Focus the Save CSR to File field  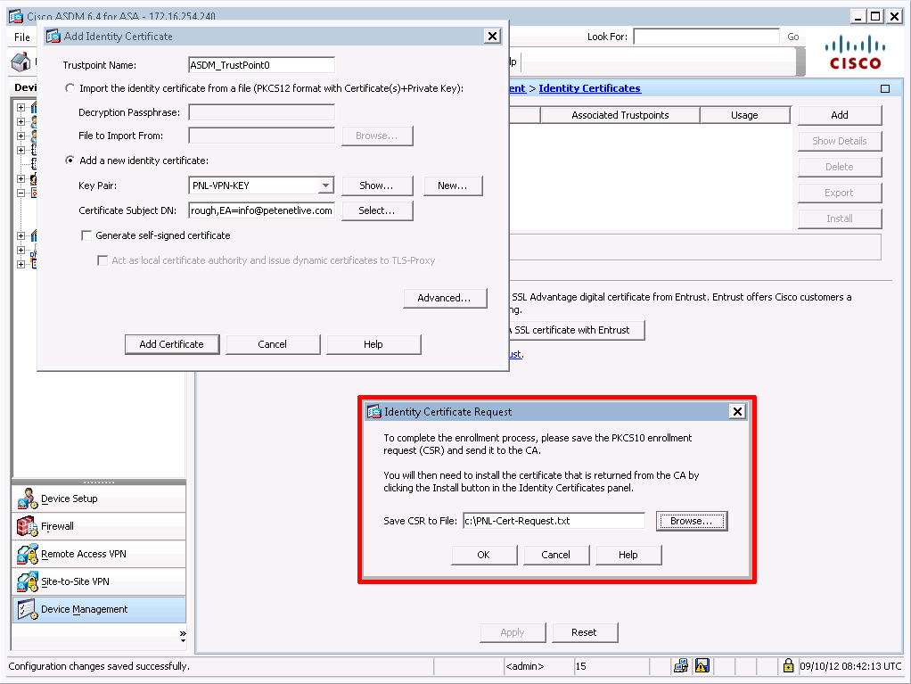[x=554, y=522]
